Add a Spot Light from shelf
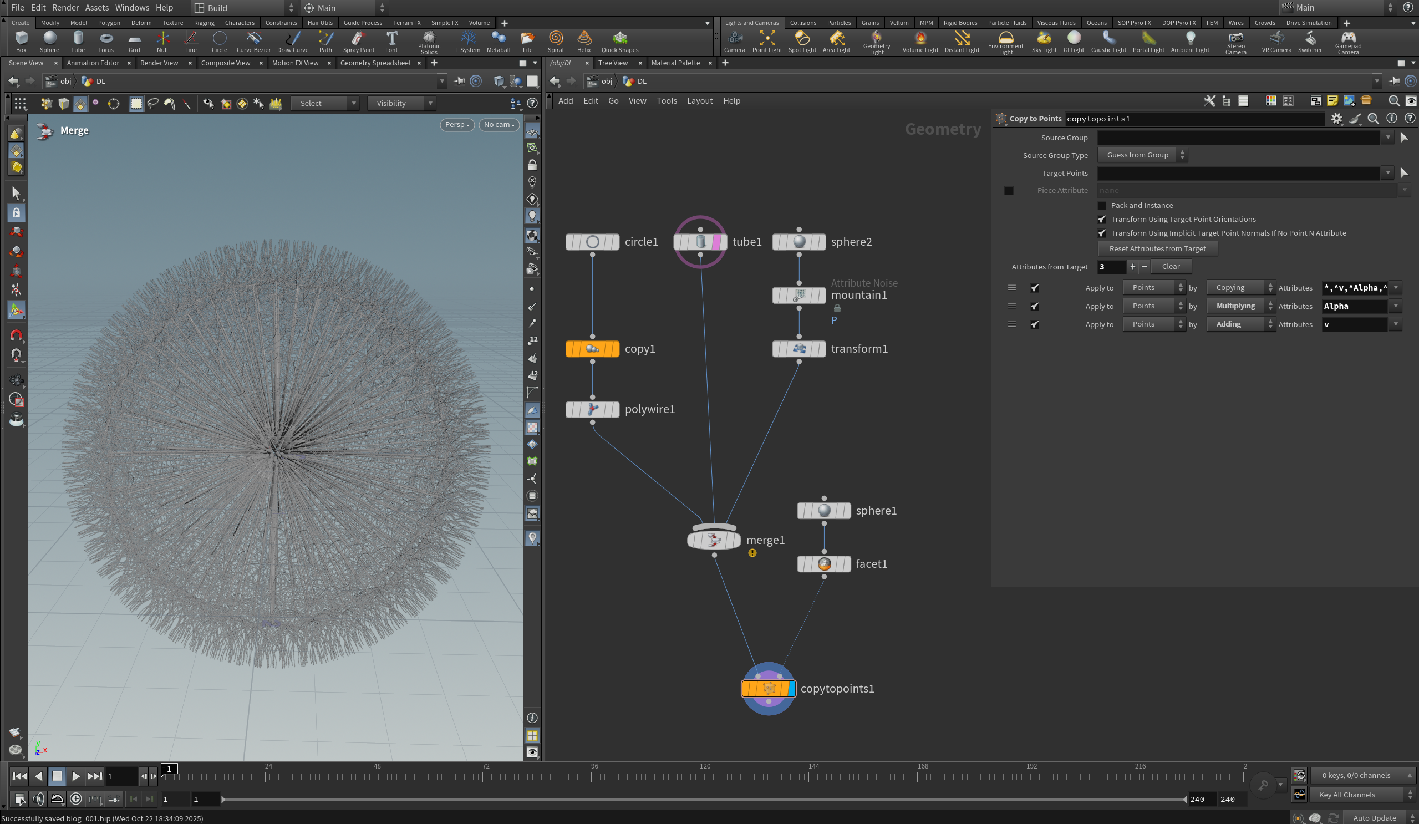This screenshot has height=824, width=1419. pyautogui.click(x=802, y=41)
